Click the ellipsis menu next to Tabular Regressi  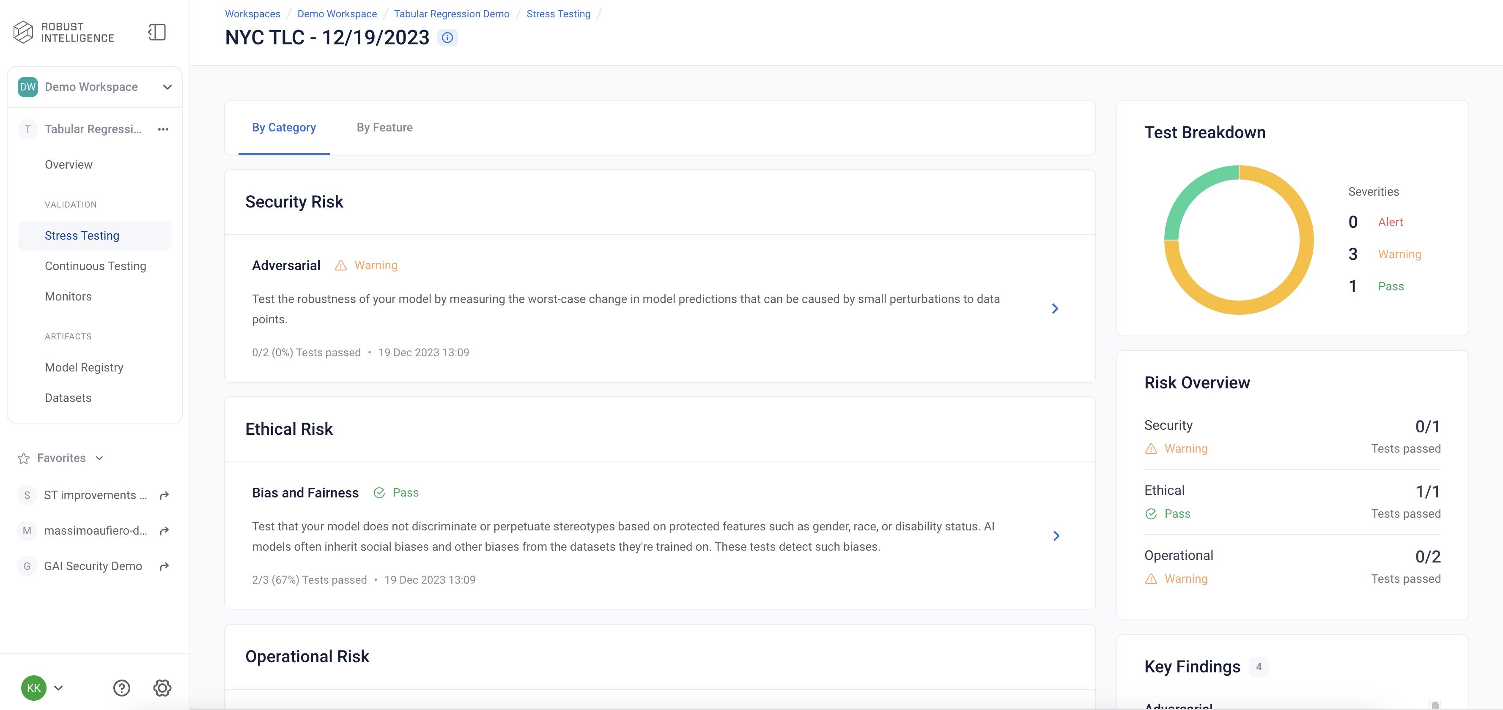[x=163, y=128]
